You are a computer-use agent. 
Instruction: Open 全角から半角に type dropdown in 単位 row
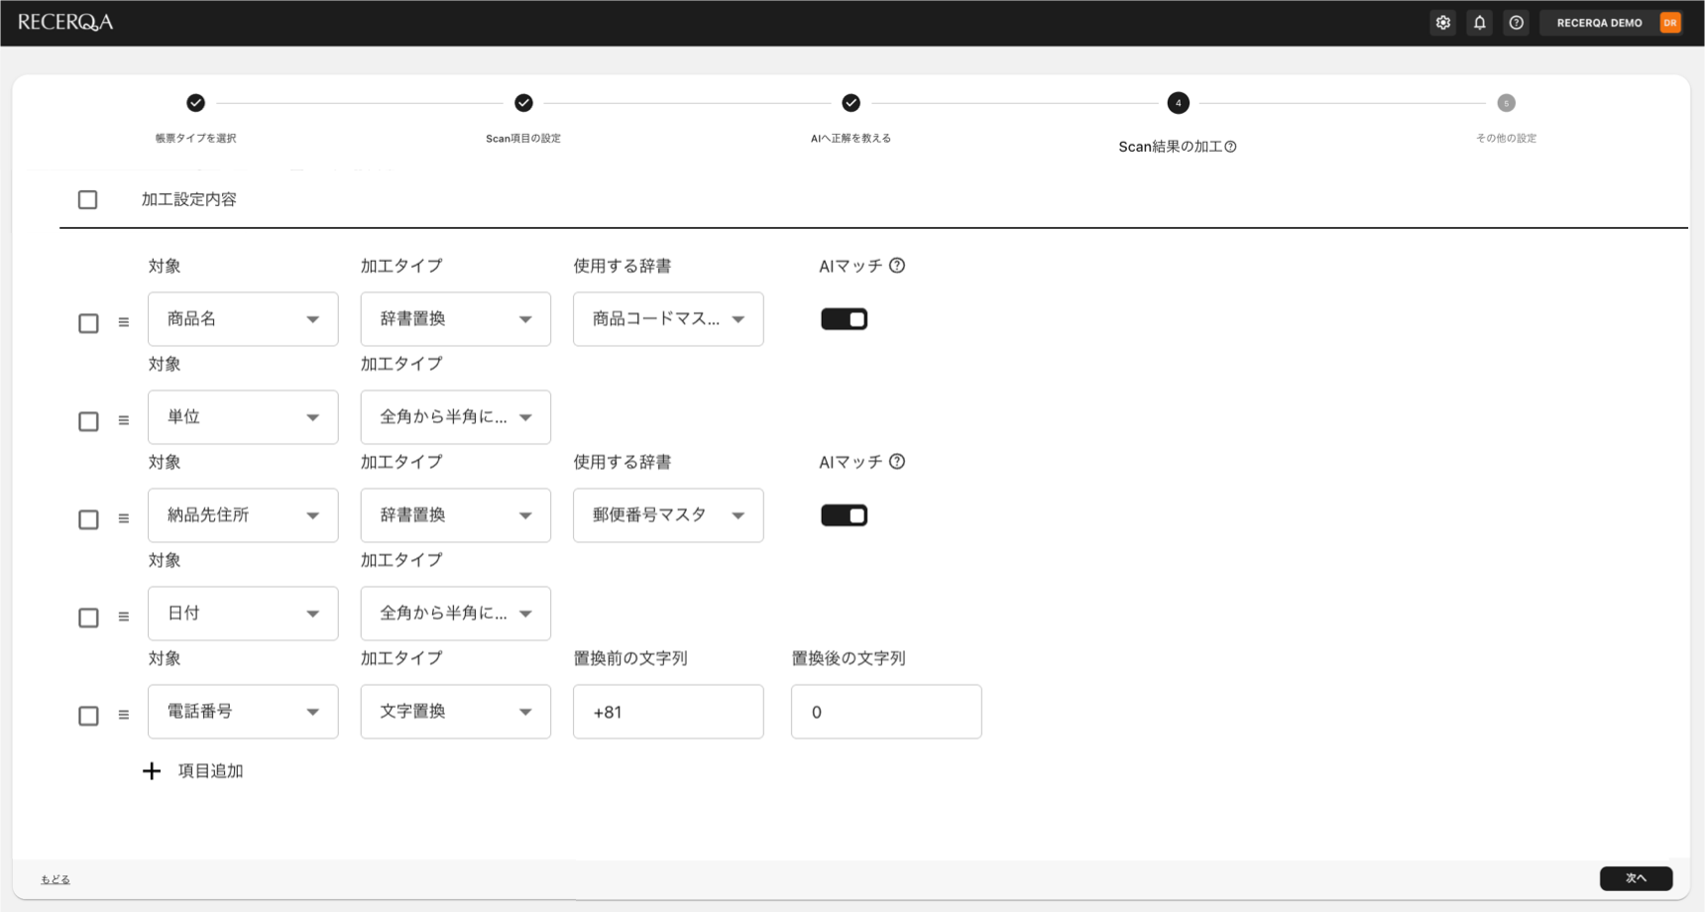[x=456, y=417]
